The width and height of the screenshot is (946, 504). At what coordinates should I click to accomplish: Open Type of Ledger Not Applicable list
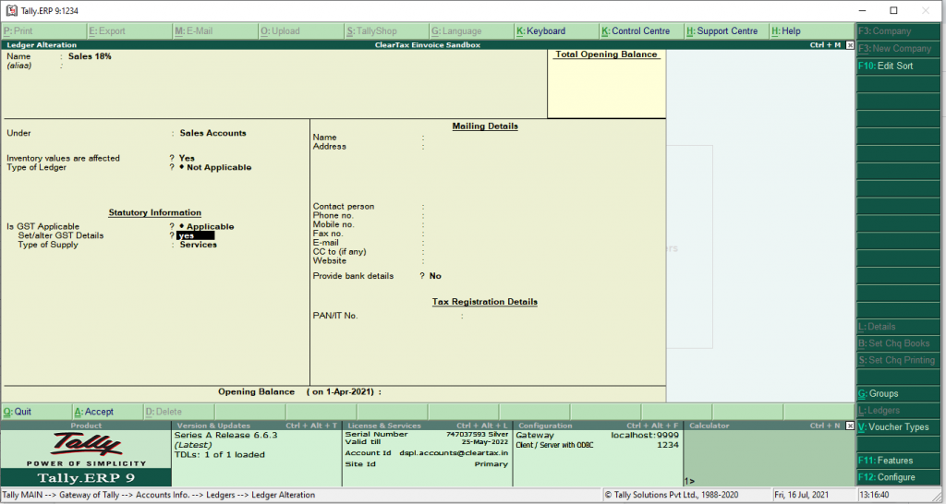(x=215, y=168)
